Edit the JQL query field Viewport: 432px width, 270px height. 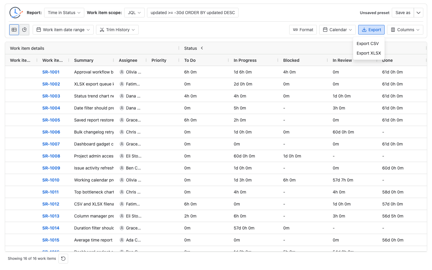[193, 13]
